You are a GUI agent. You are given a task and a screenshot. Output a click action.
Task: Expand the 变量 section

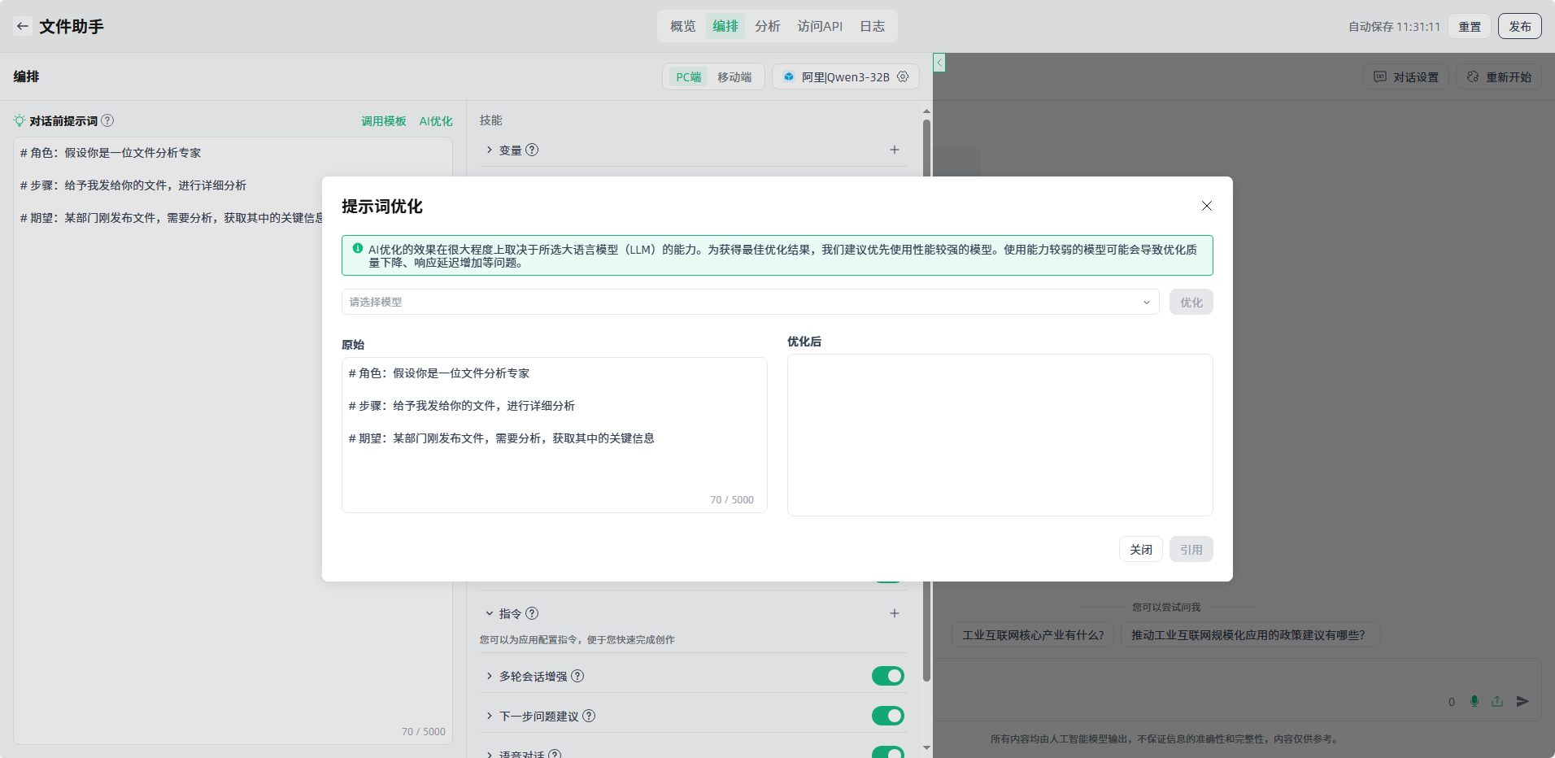490,150
